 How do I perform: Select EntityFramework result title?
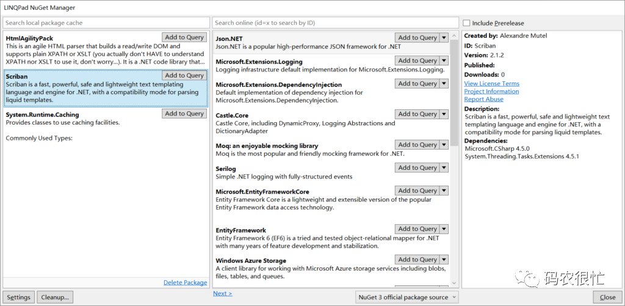[240, 230]
